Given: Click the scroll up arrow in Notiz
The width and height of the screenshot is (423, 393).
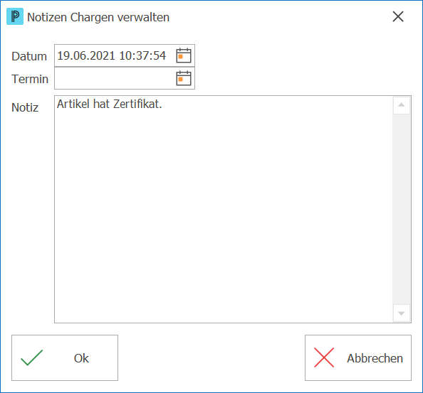Looking at the screenshot, I should 402,105.
